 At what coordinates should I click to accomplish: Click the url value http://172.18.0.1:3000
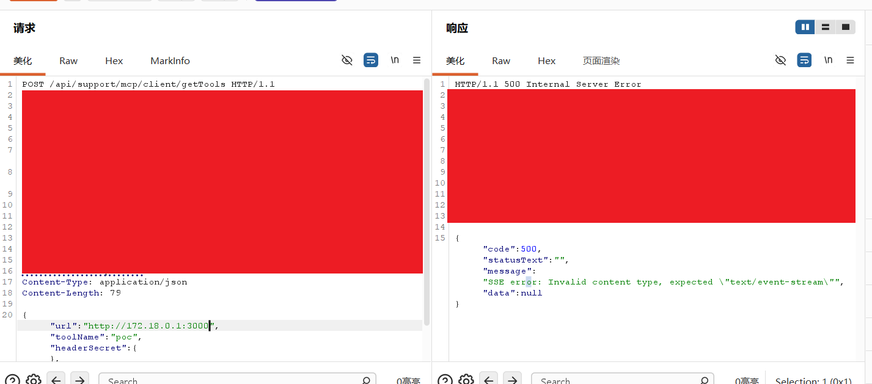pyautogui.click(x=148, y=326)
